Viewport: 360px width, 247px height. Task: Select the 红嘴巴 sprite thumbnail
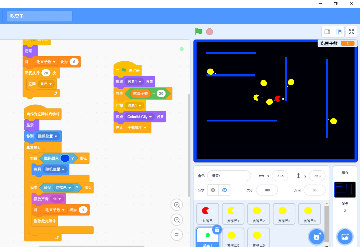208,214
